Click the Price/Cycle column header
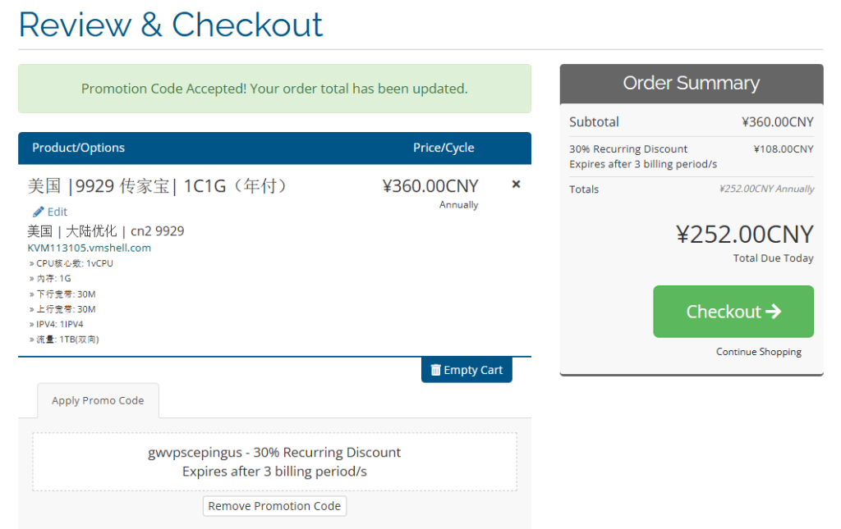 pos(443,148)
